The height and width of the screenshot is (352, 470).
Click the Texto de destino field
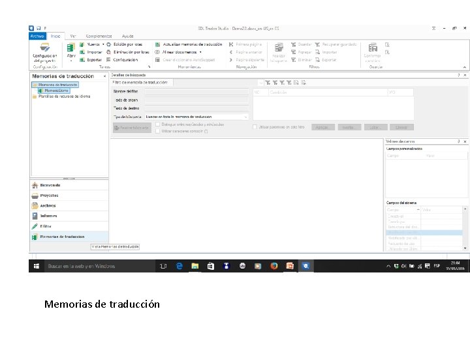point(196,108)
